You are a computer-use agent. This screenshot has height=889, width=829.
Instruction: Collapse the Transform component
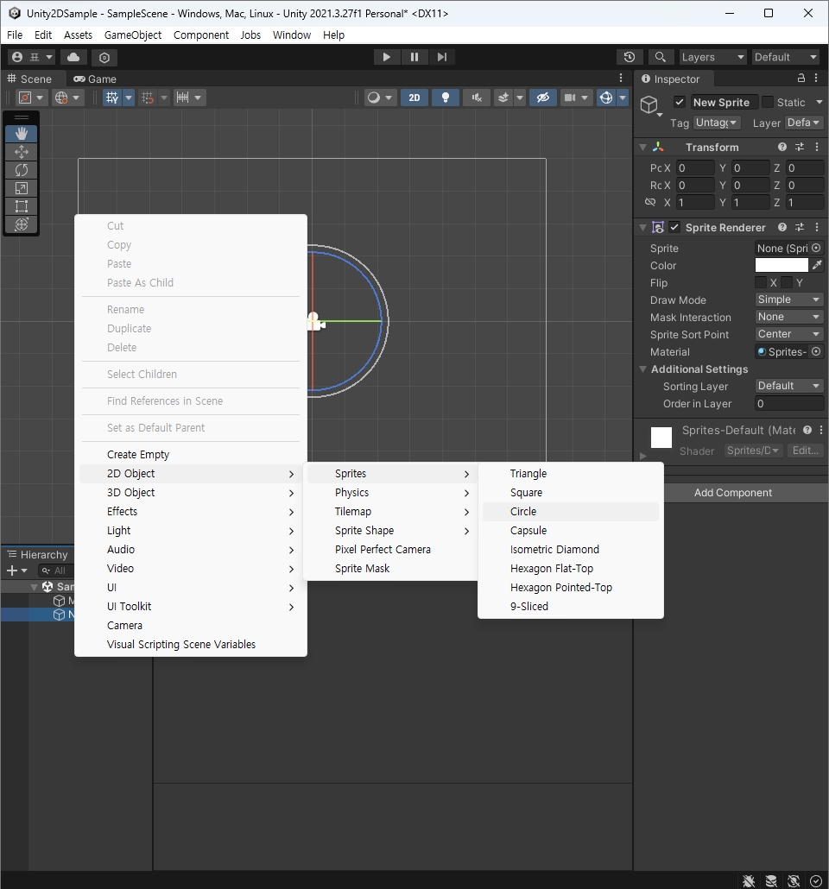click(642, 148)
